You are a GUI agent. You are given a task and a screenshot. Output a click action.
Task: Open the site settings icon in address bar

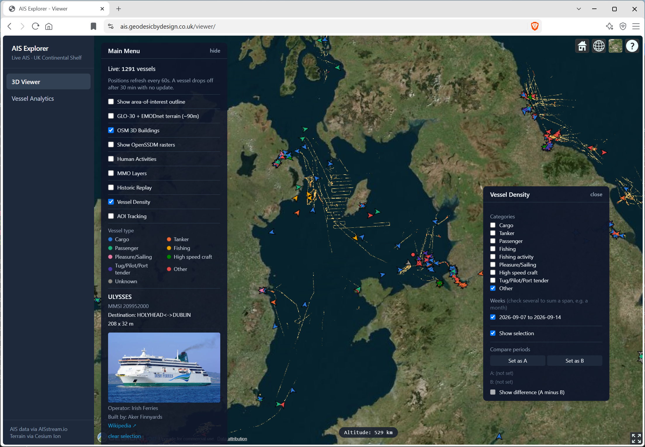coord(111,26)
